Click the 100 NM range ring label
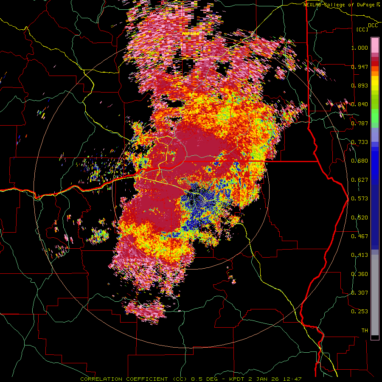 [191, 34]
